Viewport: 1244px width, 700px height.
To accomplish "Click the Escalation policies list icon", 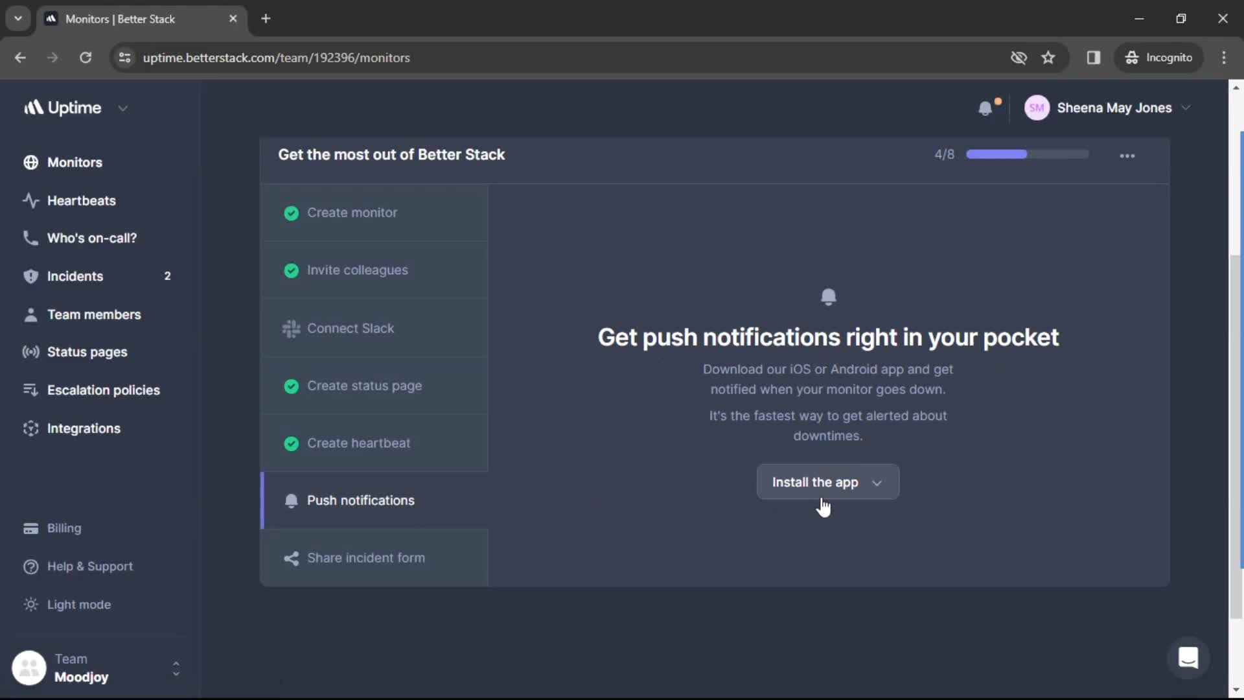I will [x=30, y=390].
